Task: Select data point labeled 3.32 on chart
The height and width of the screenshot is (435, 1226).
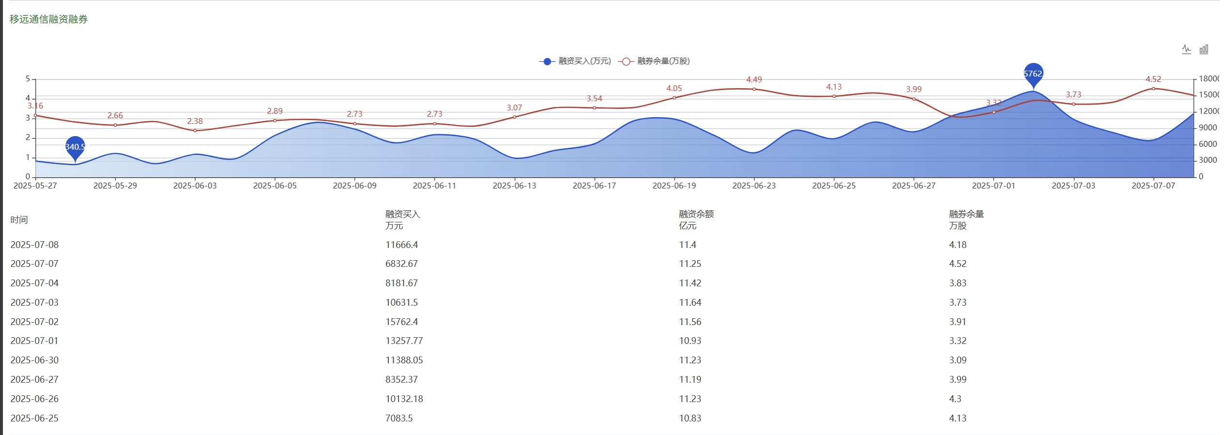Action: click(994, 112)
